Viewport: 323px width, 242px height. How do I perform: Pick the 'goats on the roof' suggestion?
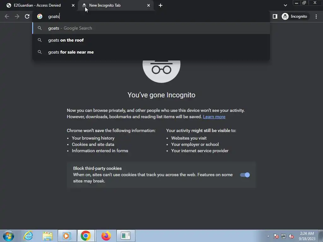click(x=151, y=40)
